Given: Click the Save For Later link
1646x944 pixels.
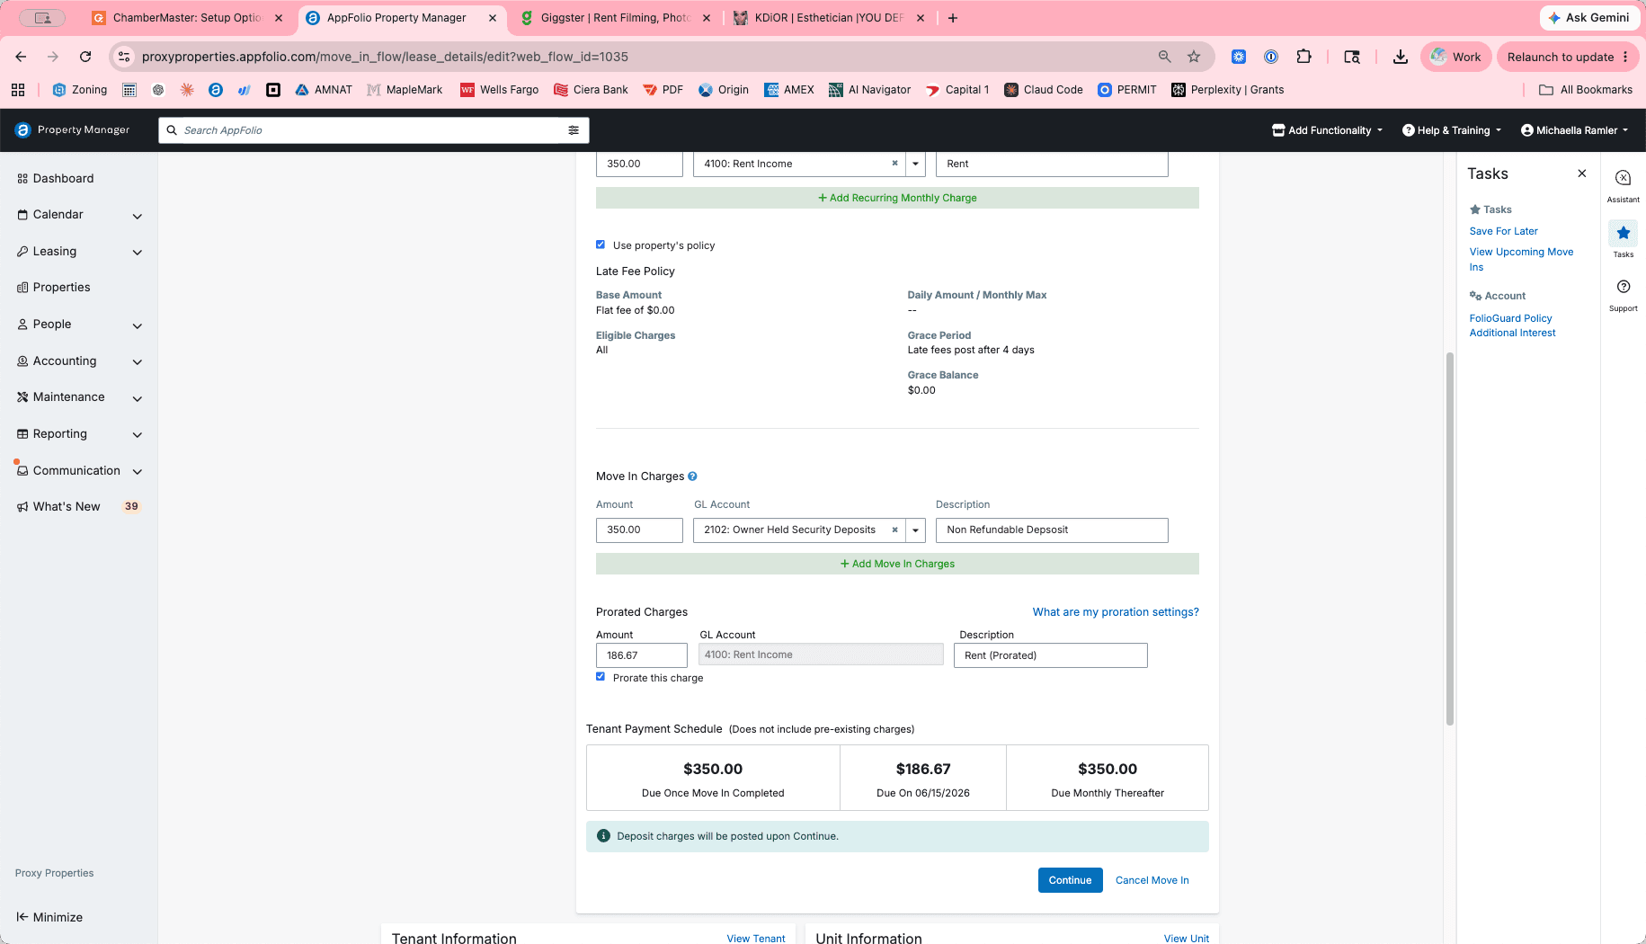Looking at the screenshot, I should [x=1503, y=231].
